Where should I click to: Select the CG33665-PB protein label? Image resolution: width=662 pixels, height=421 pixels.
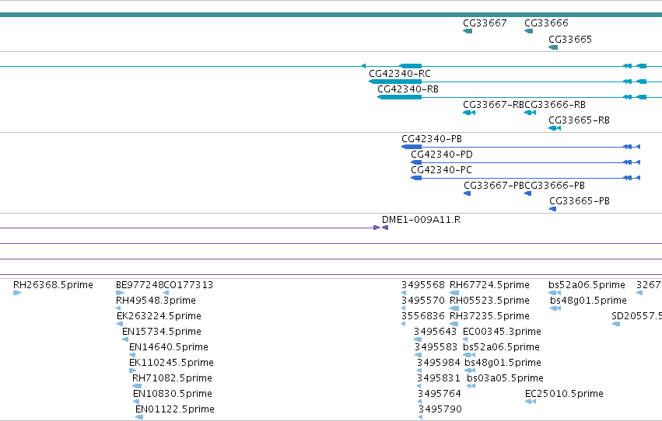point(580,201)
